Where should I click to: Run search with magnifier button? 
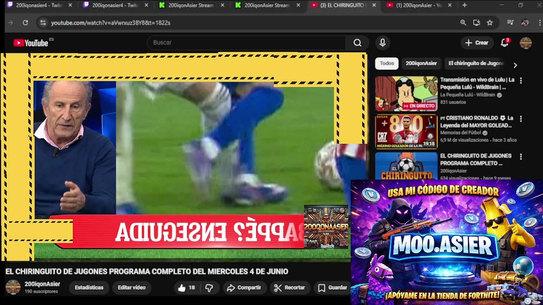(357, 42)
